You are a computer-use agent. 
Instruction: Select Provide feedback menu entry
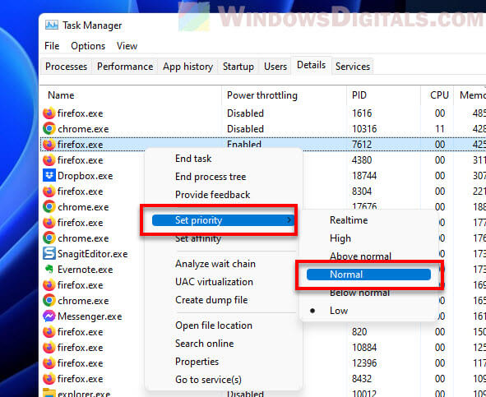tap(212, 195)
